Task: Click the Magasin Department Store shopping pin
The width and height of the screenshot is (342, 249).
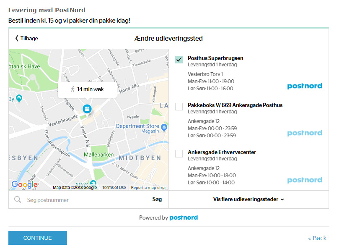Action: 164,127
